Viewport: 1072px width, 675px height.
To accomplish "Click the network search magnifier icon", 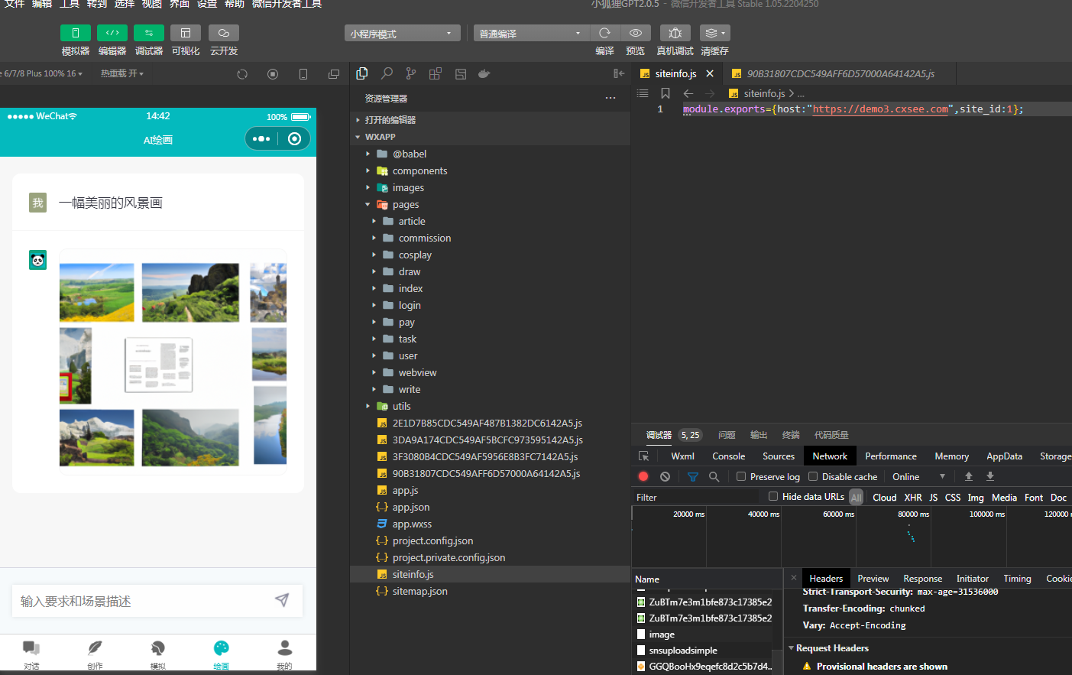I will point(714,476).
